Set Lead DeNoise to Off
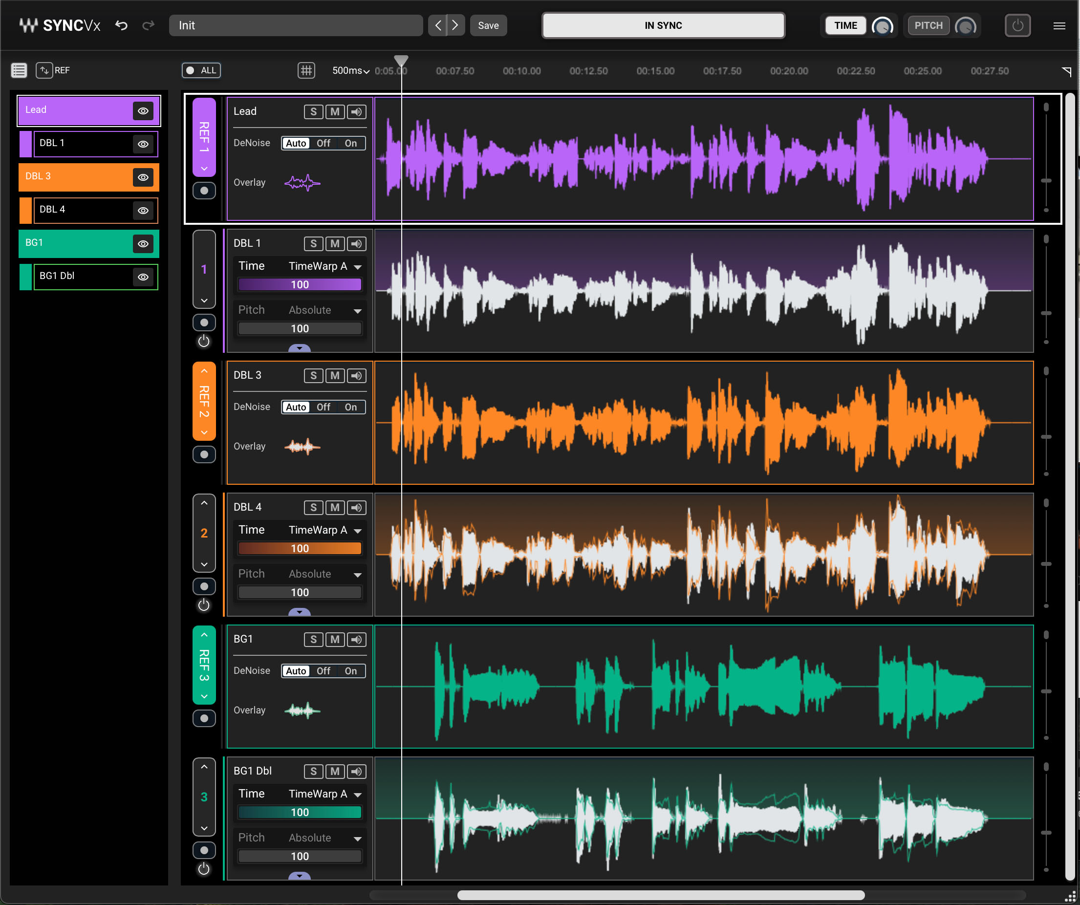Image resolution: width=1080 pixels, height=905 pixels. point(323,143)
